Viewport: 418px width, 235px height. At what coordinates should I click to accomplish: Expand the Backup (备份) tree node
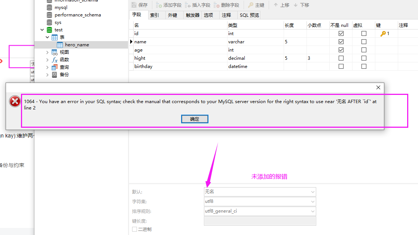pyautogui.click(x=48, y=74)
